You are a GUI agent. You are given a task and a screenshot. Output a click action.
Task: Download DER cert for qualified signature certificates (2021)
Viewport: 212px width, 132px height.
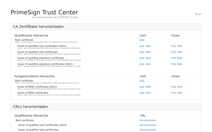[x=142, y=64]
